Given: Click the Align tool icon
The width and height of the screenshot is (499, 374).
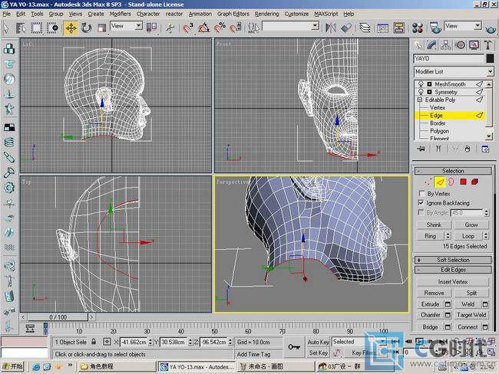Looking at the screenshot, I should 346,28.
